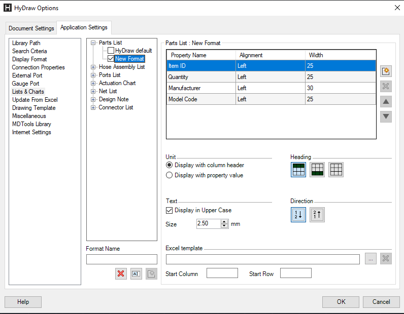Expand the Connector List node
Image resolution: width=404 pixels, height=314 pixels.
click(93, 108)
